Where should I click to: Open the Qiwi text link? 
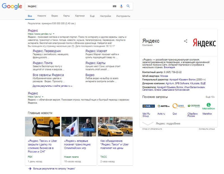(x=174, y=114)
